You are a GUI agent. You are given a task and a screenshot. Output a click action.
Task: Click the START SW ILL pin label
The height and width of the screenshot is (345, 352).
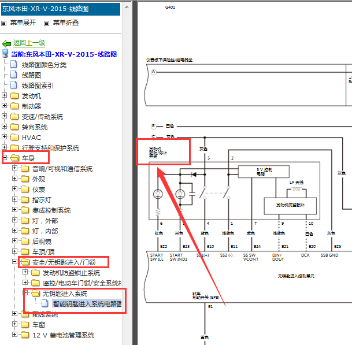(157, 257)
